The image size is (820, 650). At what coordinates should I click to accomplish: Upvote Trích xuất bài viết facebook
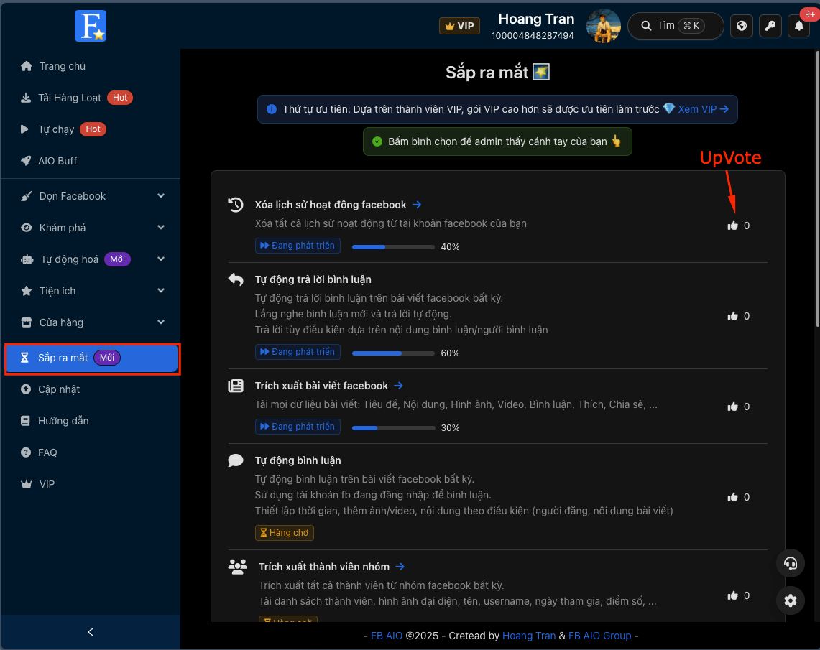[x=732, y=407]
